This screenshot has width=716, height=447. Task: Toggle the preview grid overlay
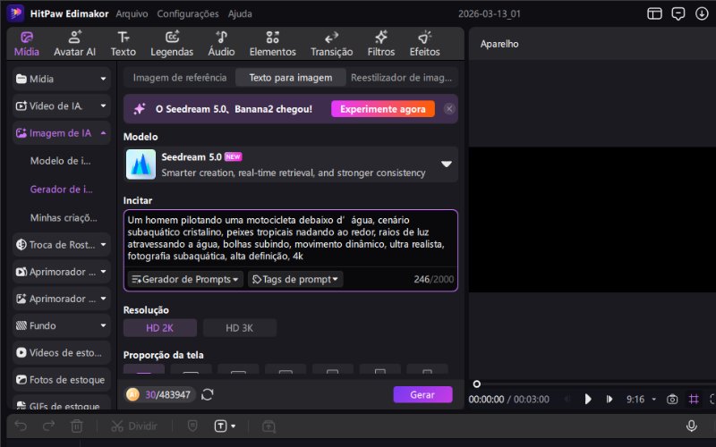tap(694, 399)
